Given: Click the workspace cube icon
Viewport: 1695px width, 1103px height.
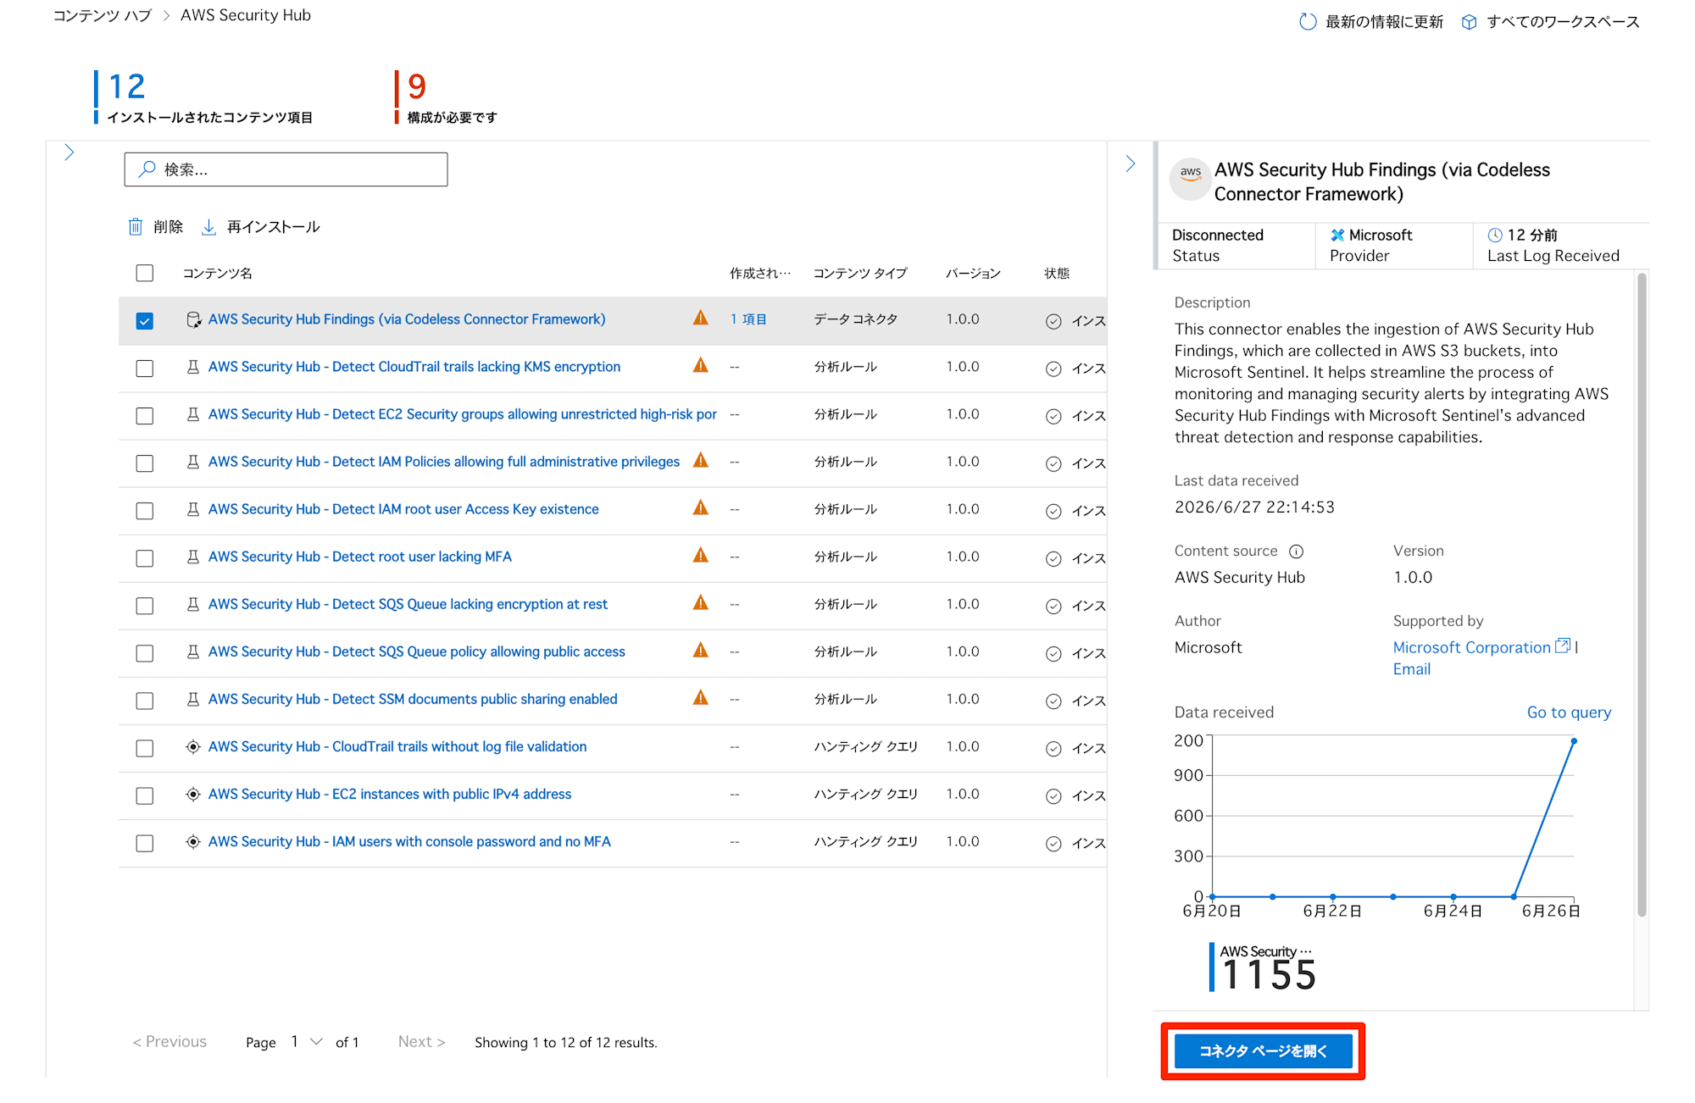Looking at the screenshot, I should pyautogui.click(x=1469, y=22).
